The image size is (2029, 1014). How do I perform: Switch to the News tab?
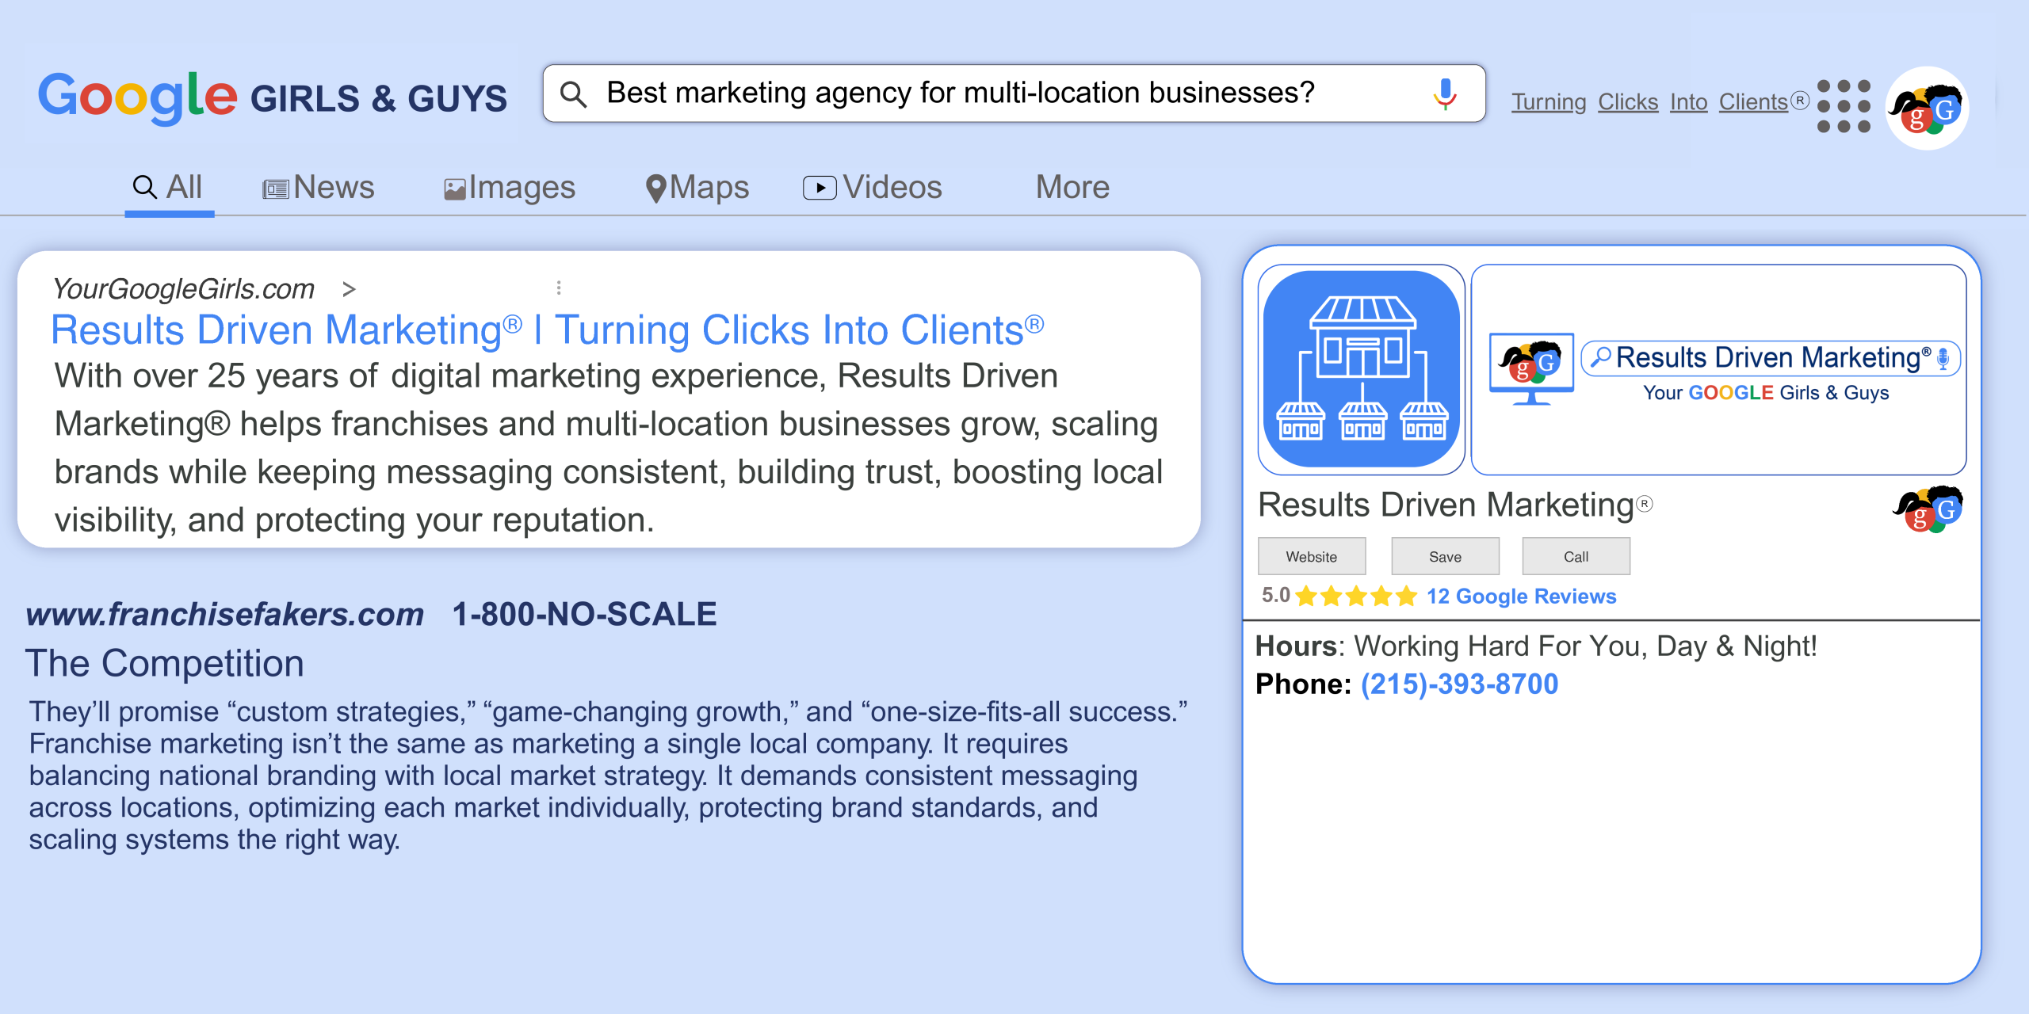click(x=319, y=188)
